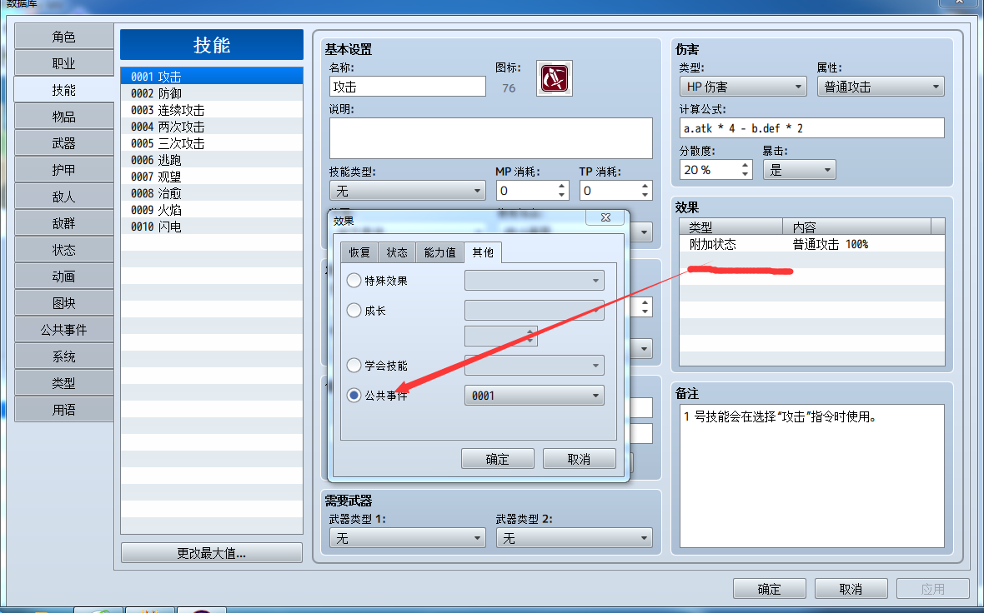Click the 名称 field containing 攻击
Screen dimensions: 984x613
pos(407,87)
